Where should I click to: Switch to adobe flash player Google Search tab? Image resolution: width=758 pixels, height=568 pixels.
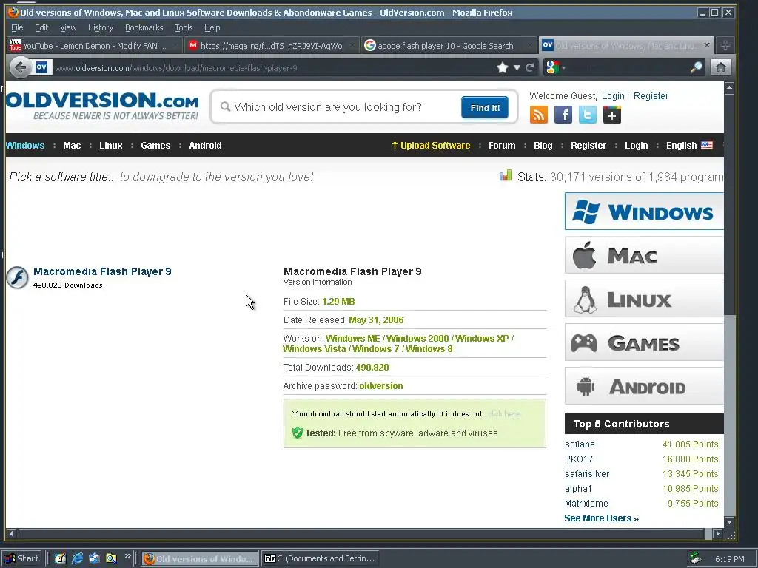pyautogui.click(x=449, y=45)
